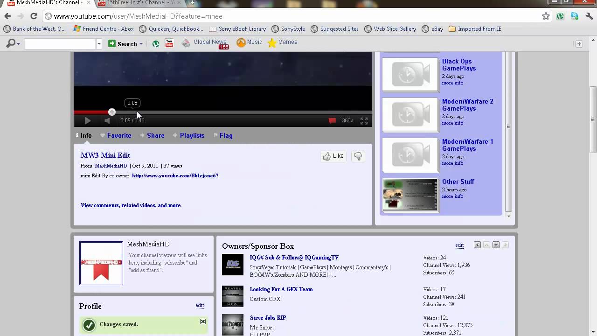This screenshot has height=336, width=597.
Task: Play the MW3 Mini Edit video
Action: point(87,120)
